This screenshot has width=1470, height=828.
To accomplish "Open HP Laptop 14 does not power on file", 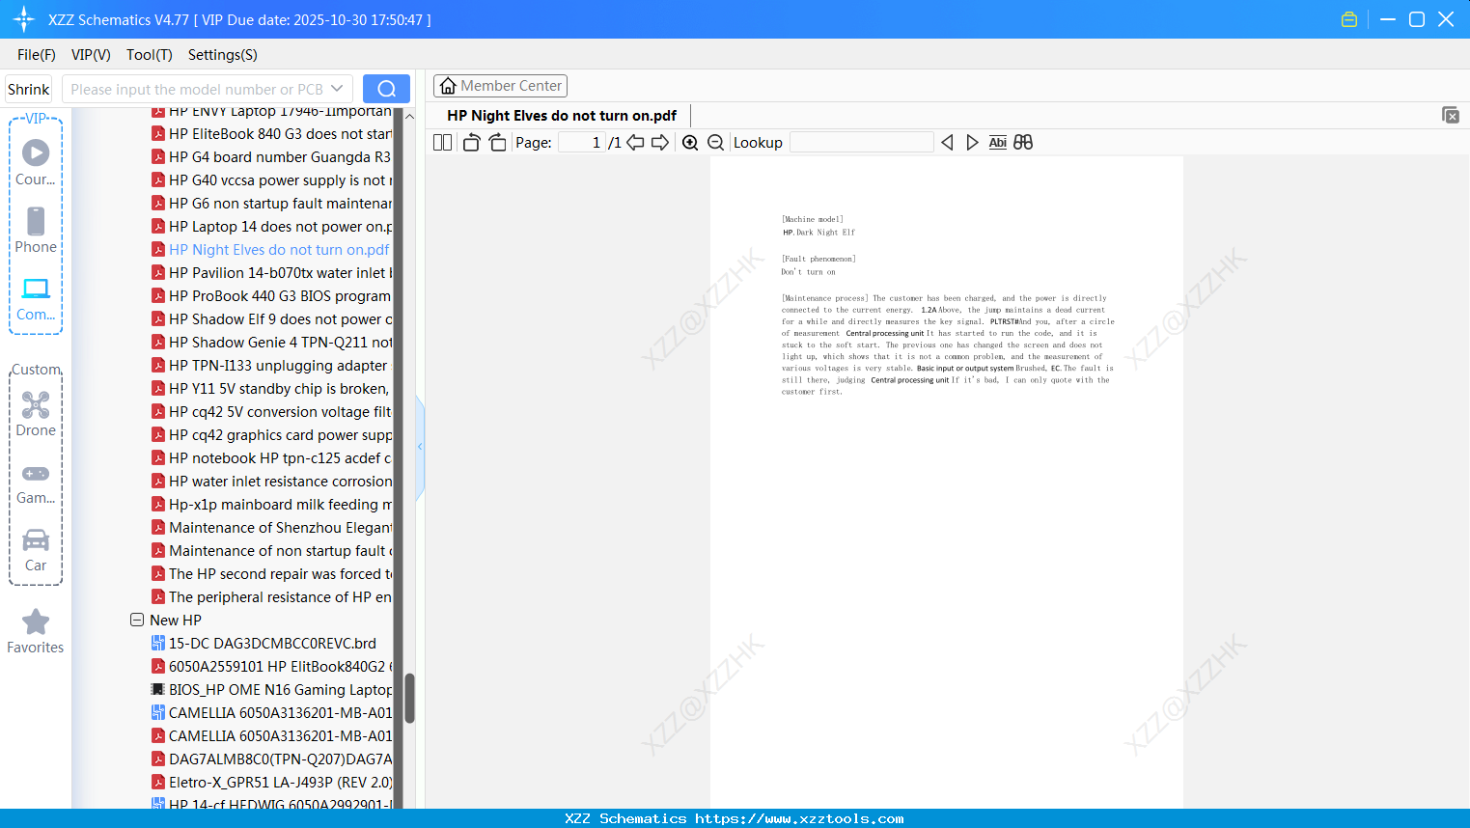I will (x=272, y=227).
